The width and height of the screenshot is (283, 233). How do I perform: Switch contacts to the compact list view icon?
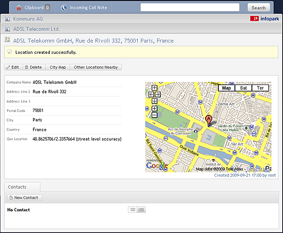133,209
